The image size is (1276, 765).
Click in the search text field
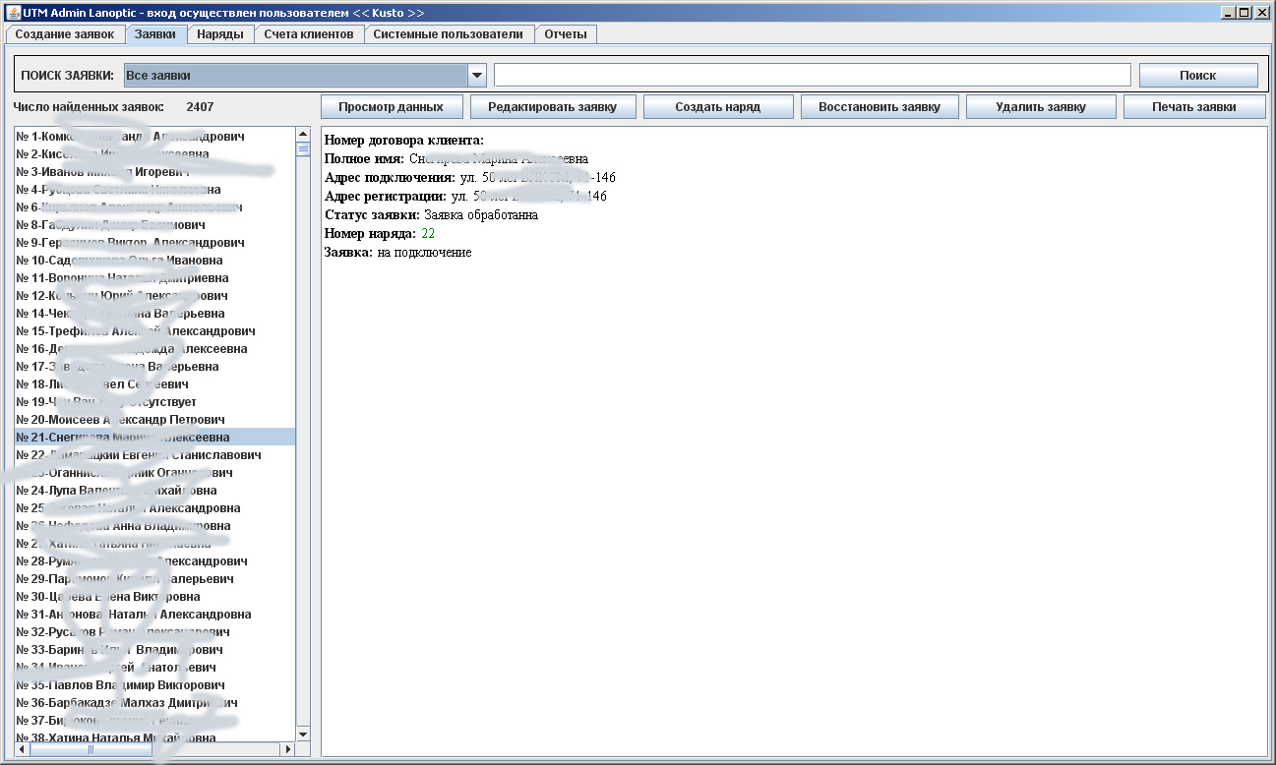click(x=813, y=76)
